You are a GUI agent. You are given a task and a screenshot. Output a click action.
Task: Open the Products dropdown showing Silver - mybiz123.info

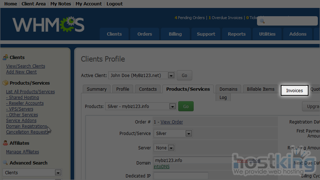pyautogui.click(x=172, y=107)
